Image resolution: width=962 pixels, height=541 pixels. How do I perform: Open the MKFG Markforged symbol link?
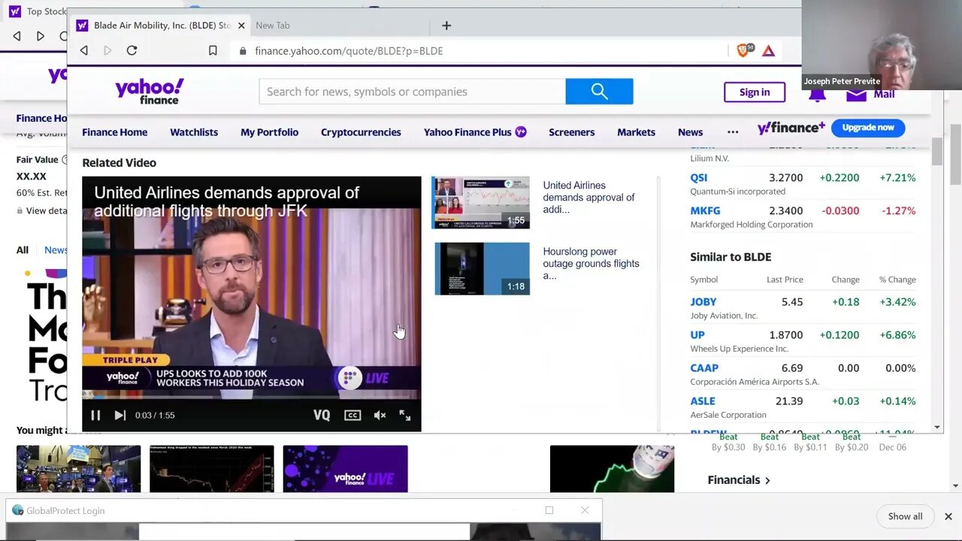705,211
